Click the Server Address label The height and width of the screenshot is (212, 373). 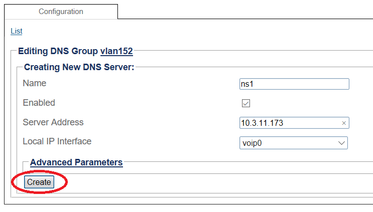pyautogui.click(x=53, y=122)
